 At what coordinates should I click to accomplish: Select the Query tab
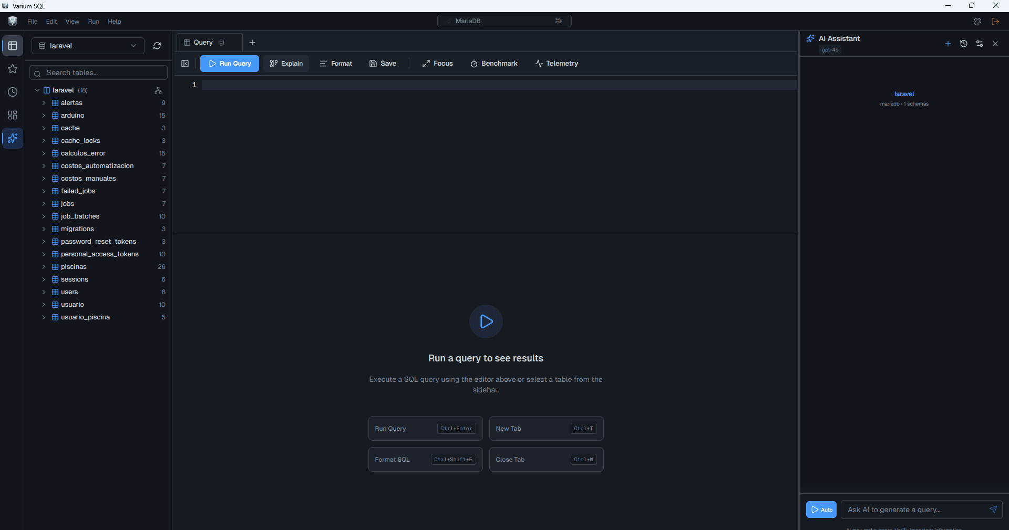204,43
